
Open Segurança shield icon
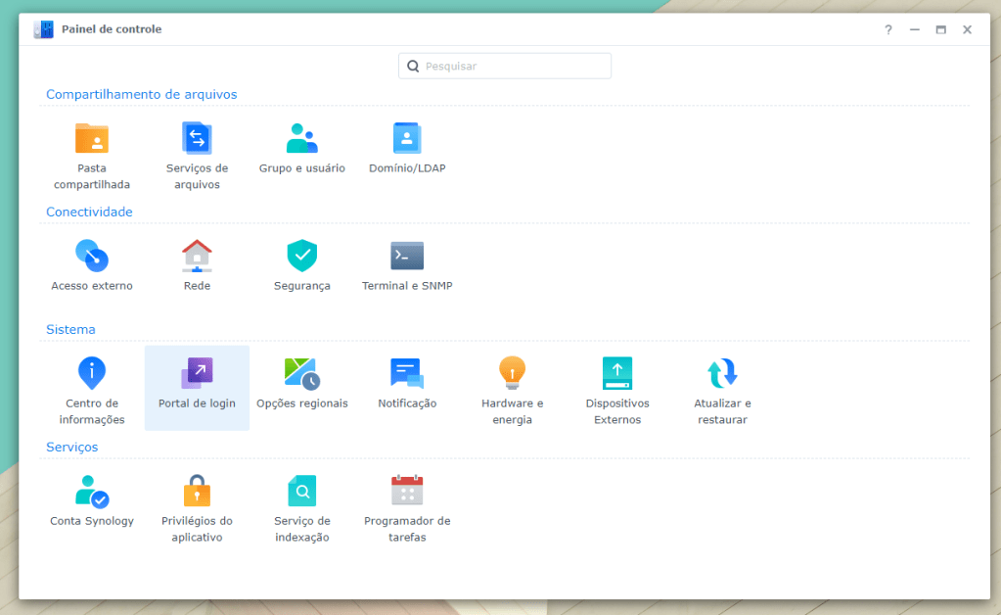(x=301, y=258)
